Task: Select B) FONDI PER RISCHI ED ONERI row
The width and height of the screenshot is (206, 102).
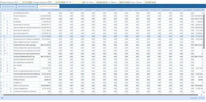Action: [102, 59]
